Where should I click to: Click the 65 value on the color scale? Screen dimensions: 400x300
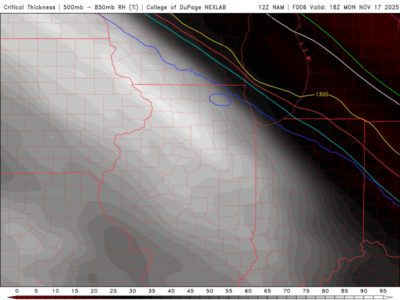tap(267, 291)
